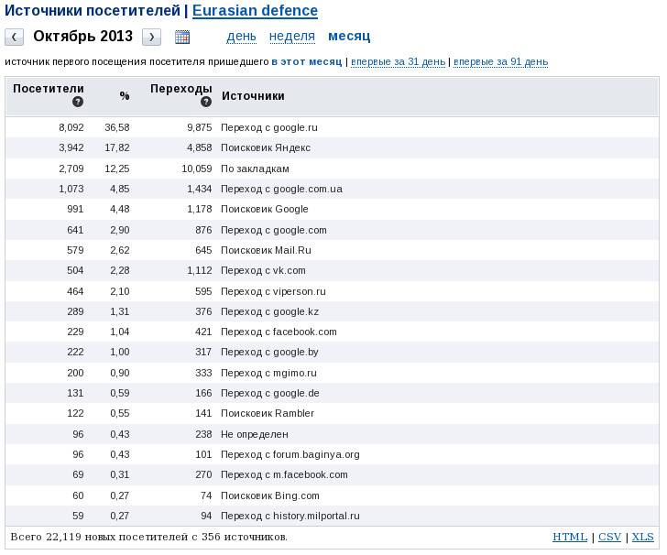The width and height of the screenshot is (667, 555).
Task: Select 'впервые за 31 день' filter
Action: (x=399, y=61)
